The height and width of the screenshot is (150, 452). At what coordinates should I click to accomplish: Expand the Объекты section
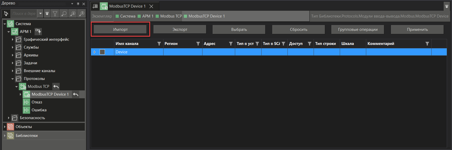pos(5,127)
